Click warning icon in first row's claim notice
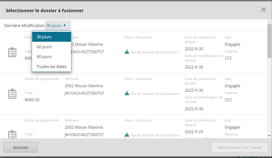The width and height of the screenshot is (272, 158). (127, 52)
